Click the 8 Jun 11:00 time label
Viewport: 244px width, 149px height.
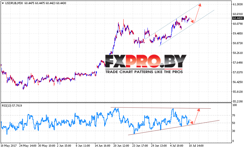[x=83, y=146]
